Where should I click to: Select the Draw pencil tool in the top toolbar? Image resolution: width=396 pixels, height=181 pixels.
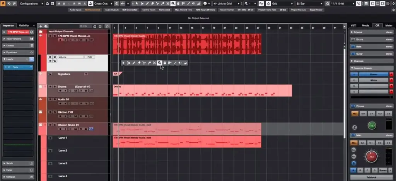pyautogui.click(x=147, y=3)
